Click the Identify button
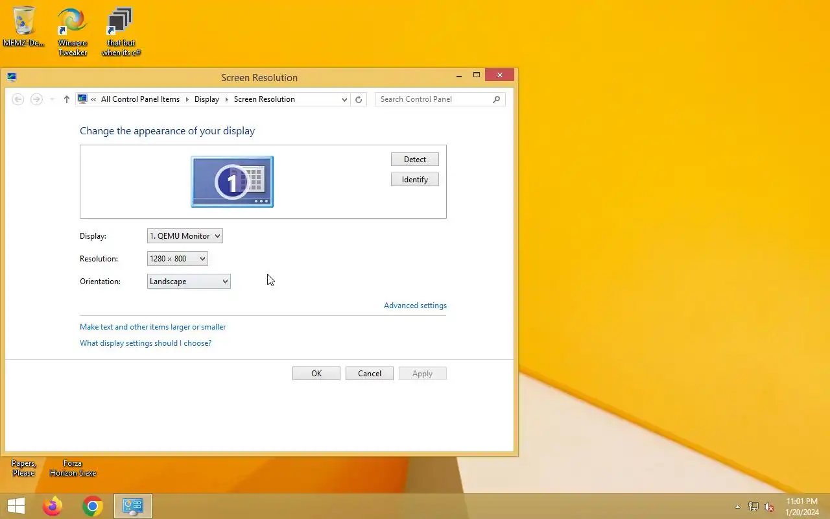This screenshot has width=830, height=519. pyautogui.click(x=415, y=180)
